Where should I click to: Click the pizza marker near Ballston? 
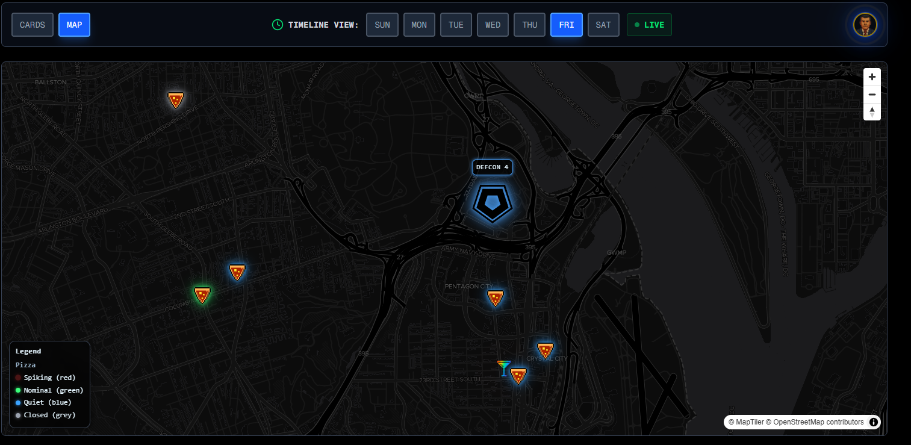[x=175, y=100]
